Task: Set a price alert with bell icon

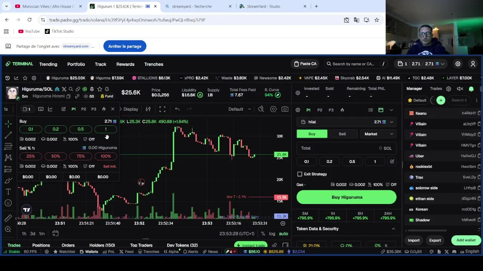Action: (107, 89)
